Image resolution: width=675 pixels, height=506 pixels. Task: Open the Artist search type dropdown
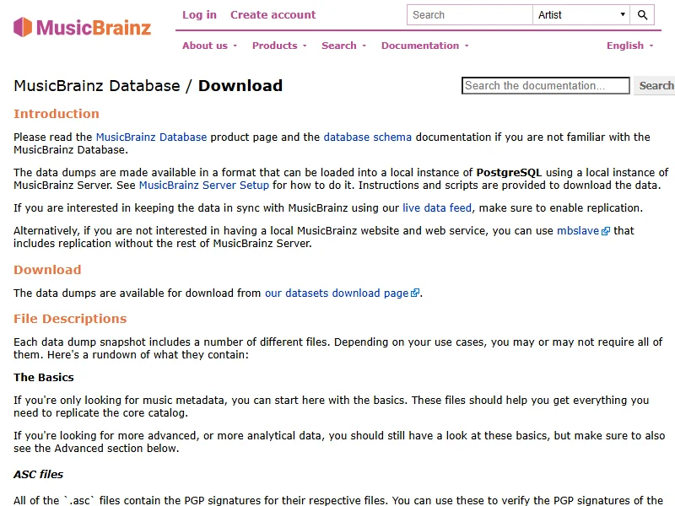(581, 15)
